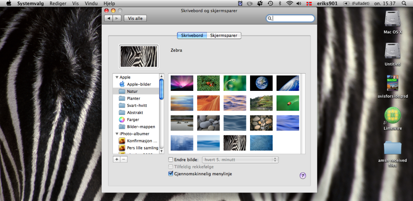This screenshot has width=413, height=201.
Task: Select Farger color wheel item
Action: click(x=136, y=120)
